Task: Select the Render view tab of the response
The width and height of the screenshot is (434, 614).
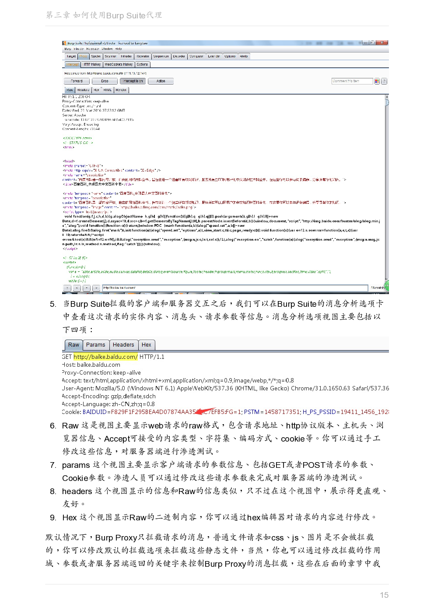Action: click(x=121, y=90)
